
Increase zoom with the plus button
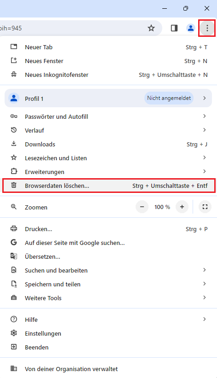(x=182, y=207)
